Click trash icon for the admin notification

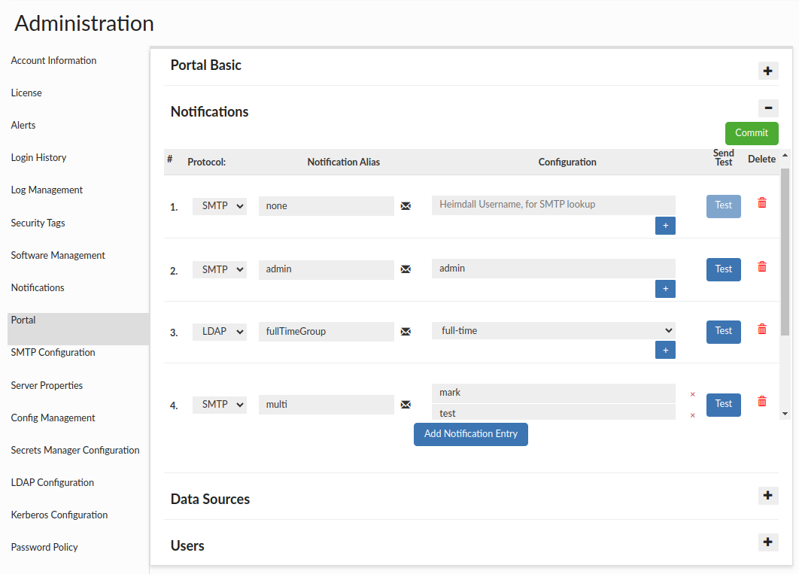pyautogui.click(x=761, y=267)
